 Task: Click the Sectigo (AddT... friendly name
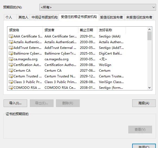coord(111,48)
